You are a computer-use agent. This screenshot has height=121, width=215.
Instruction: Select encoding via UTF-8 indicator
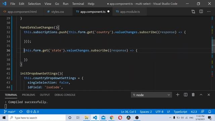159,112
